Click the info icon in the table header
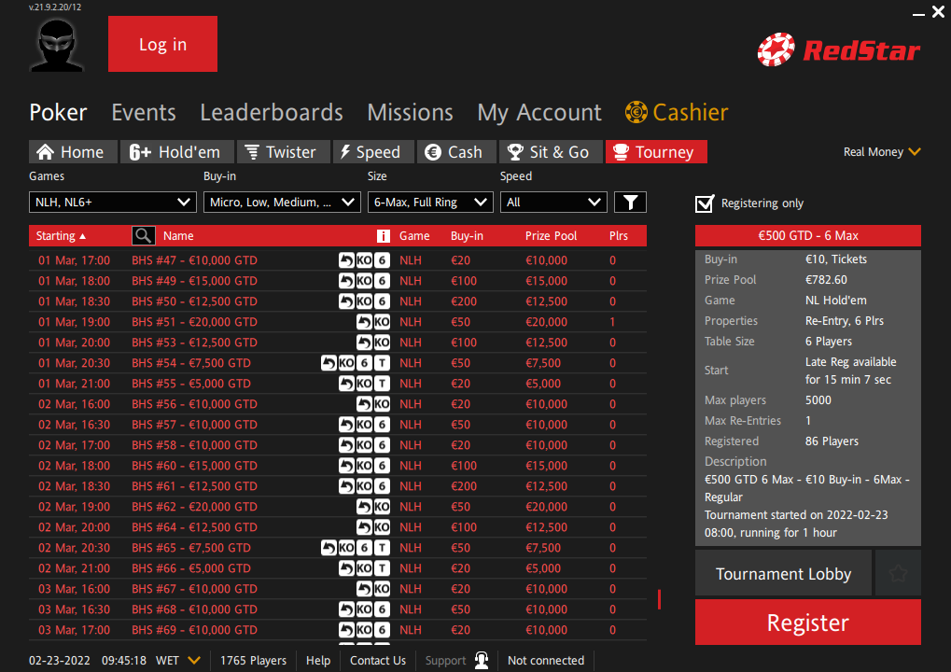Viewport: 951px width, 672px height. pyautogui.click(x=384, y=235)
